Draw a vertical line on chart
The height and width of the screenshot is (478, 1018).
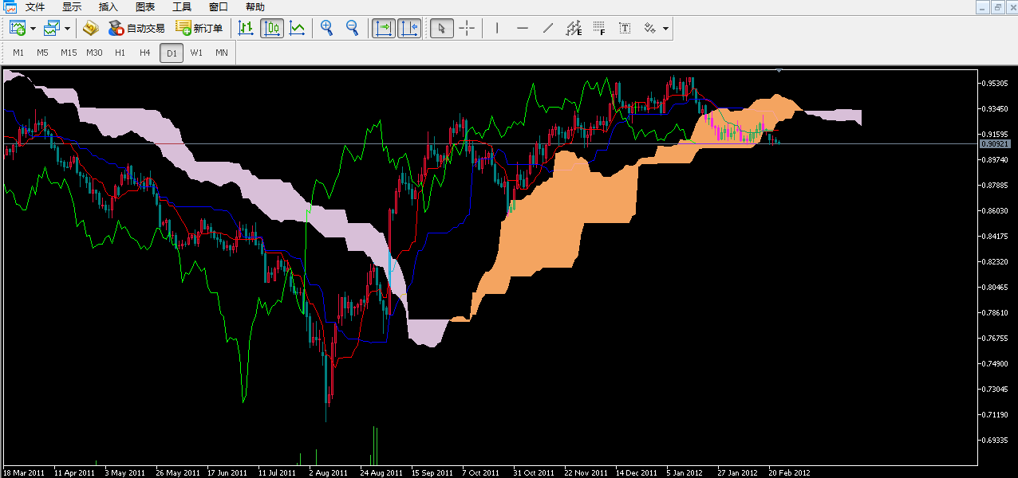497,29
